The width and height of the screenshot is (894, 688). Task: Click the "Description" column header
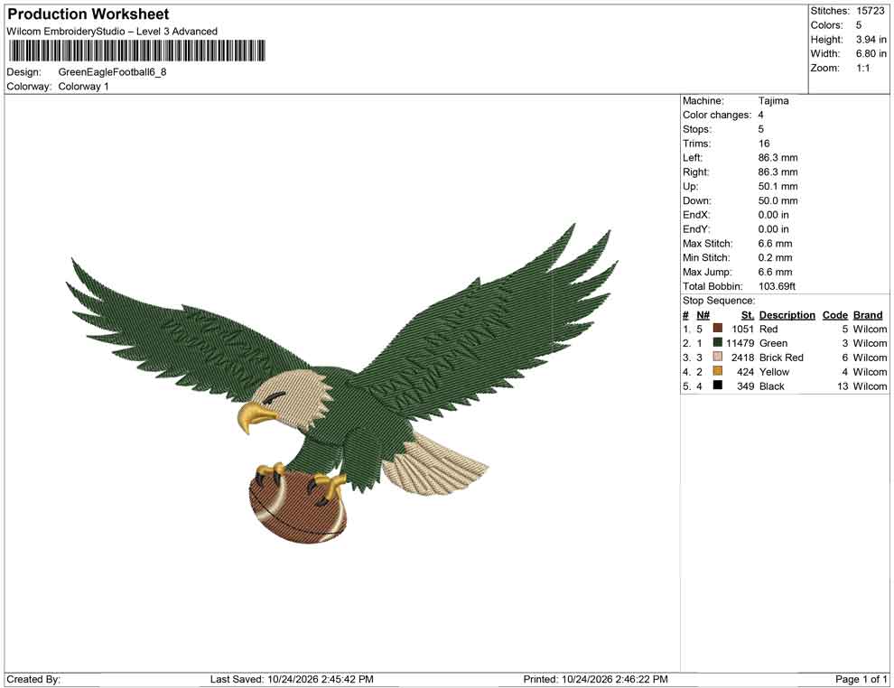[787, 314]
